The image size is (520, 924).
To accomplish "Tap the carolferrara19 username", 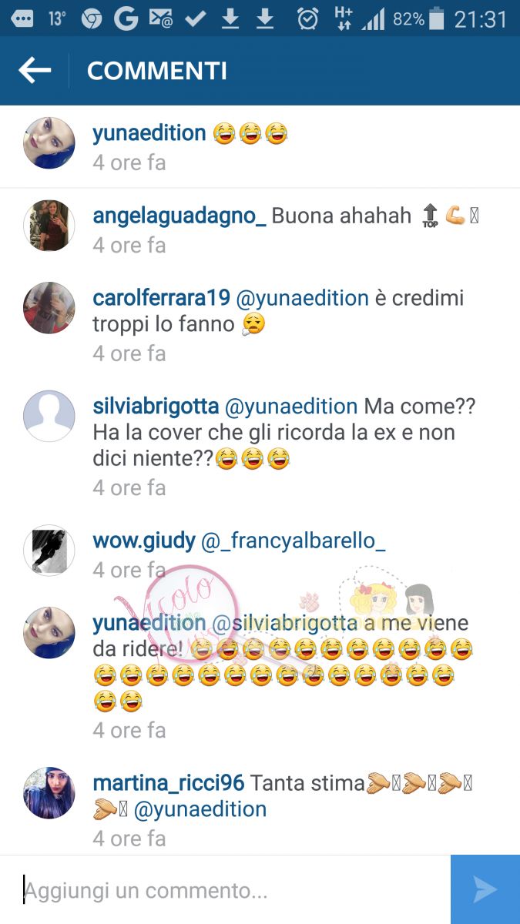I will coord(163,299).
